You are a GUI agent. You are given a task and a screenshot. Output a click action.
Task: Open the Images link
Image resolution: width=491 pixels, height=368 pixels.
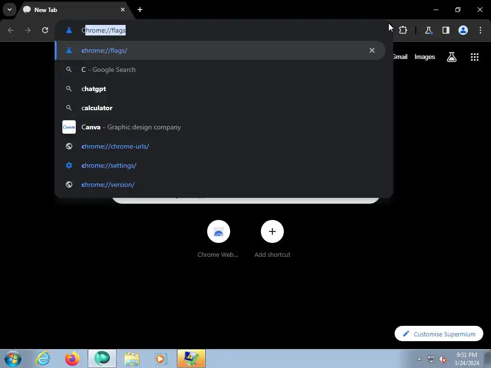pos(425,57)
